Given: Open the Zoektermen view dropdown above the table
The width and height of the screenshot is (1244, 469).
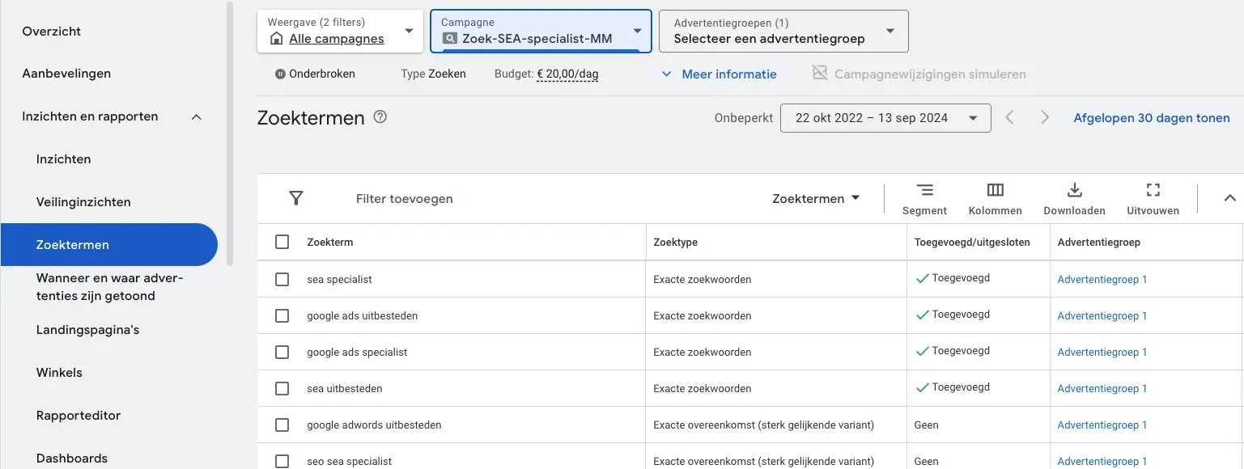Looking at the screenshot, I should (x=816, y=198).
